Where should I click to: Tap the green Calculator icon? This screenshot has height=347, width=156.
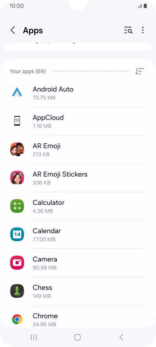(x=17, y=206)
